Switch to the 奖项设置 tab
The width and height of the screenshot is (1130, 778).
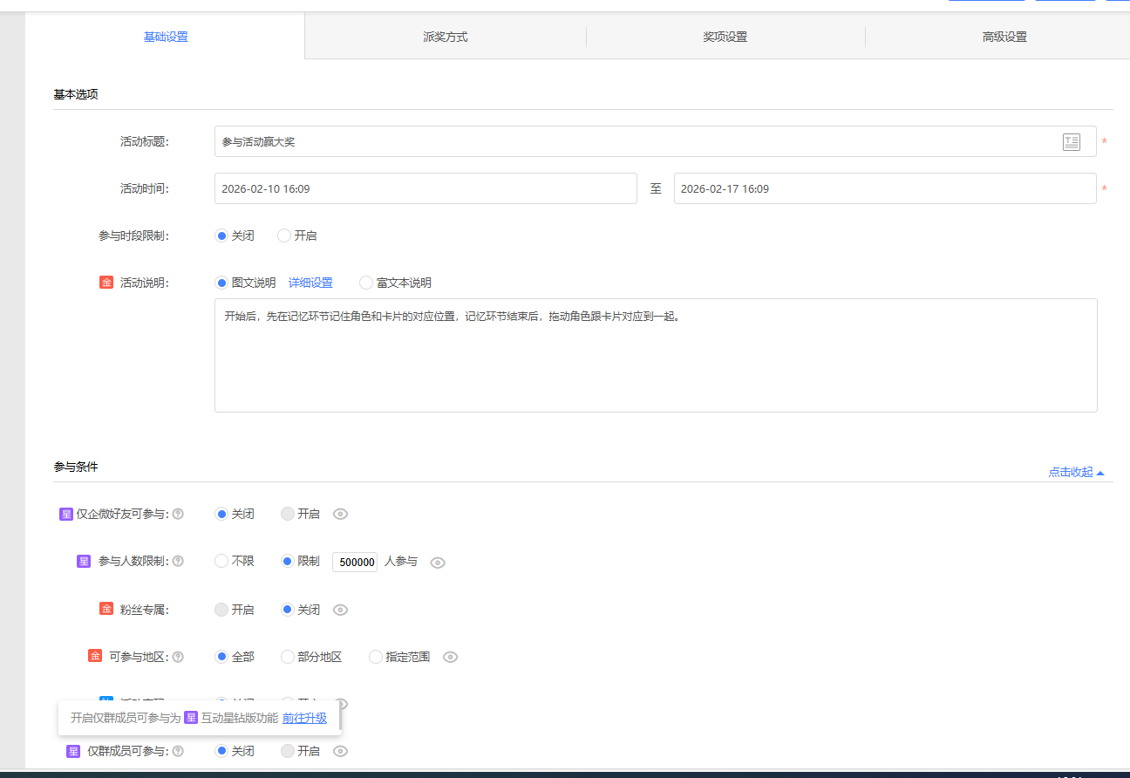pos(725,36)
